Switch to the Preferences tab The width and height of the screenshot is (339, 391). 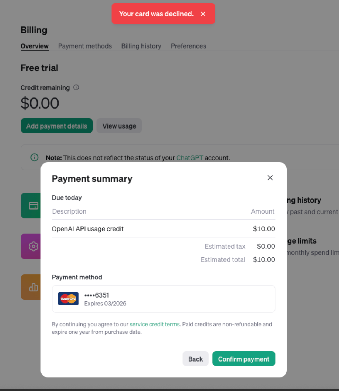pyautogui.click(x=188, y=46)
